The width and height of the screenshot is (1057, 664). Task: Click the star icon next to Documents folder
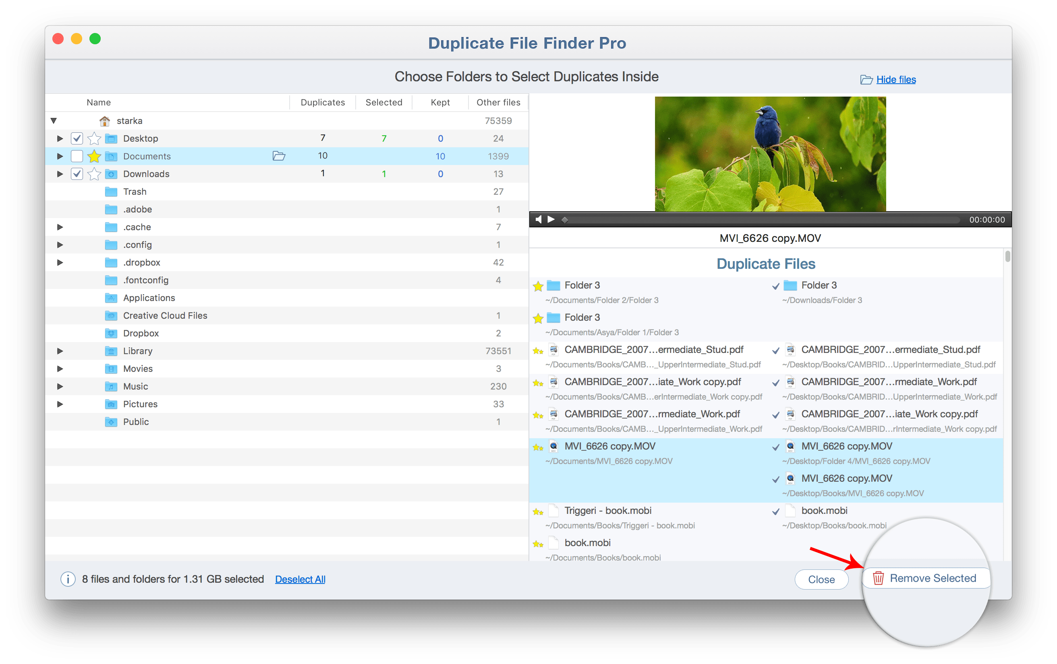[93, 156]
